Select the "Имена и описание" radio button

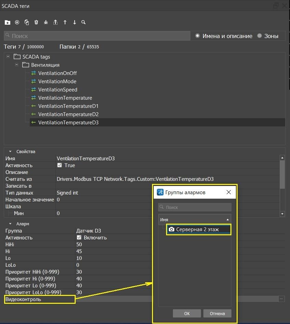pos(198,36)
